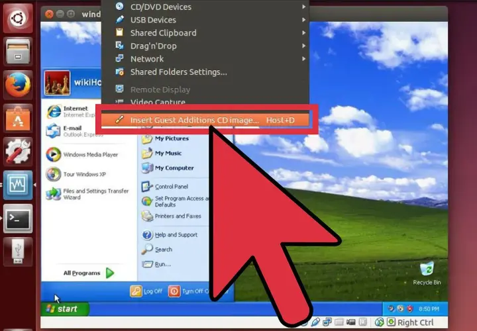The image size is (477, 331).
Task: Open Control Panel
Action: [x=165, y=186]
